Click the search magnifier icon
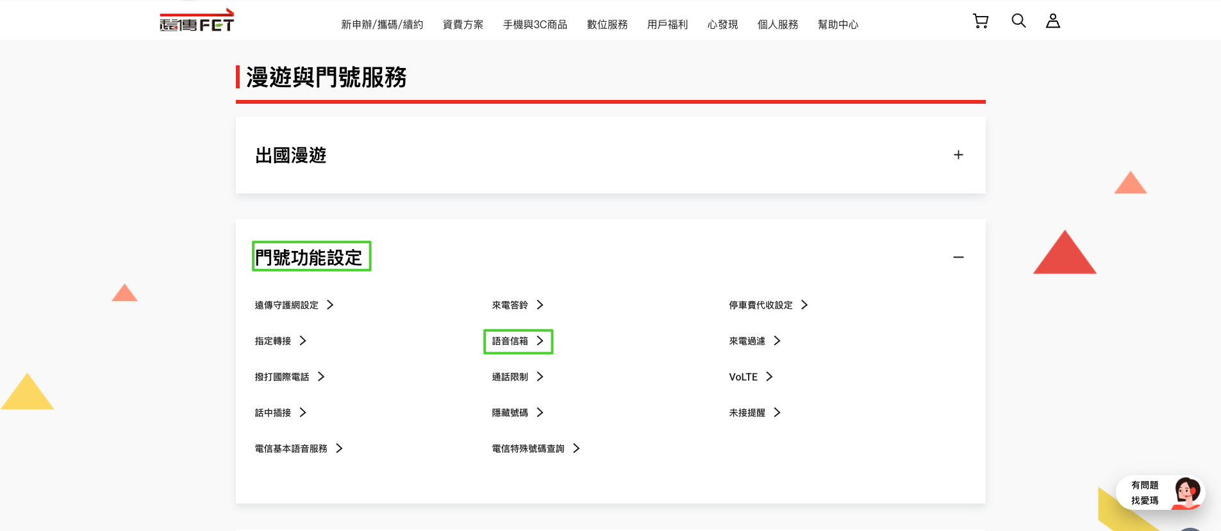The width and height of the screenshot is (1221, 531). coord(1018,21)
